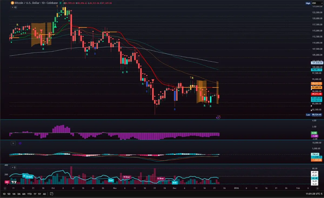Select the 5Y time range
Screen dimensions: 324x198
40,194
